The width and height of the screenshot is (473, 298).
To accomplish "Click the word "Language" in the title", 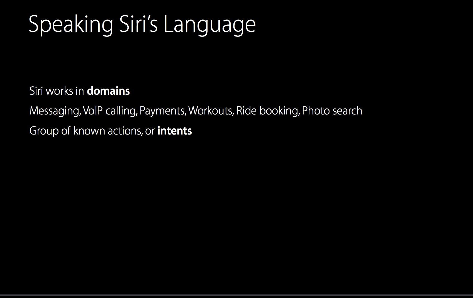I will click(x=209, y=24).
